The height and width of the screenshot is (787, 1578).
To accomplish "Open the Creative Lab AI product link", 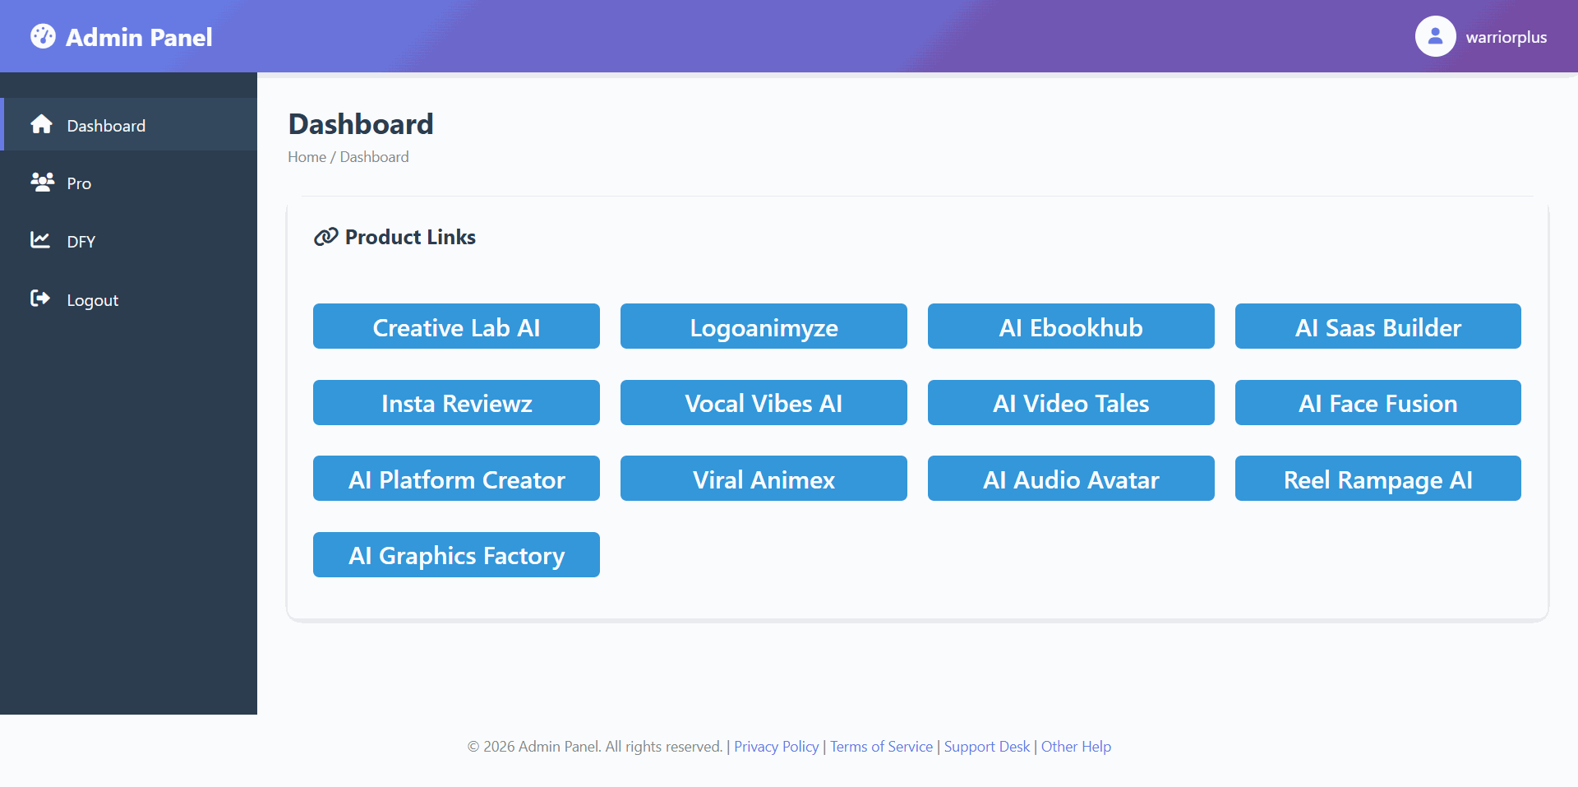I will point(456,326).
